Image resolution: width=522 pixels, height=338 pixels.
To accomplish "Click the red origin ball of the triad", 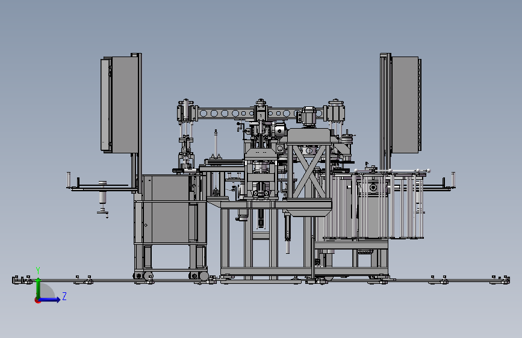I will [x=37, y=300].
